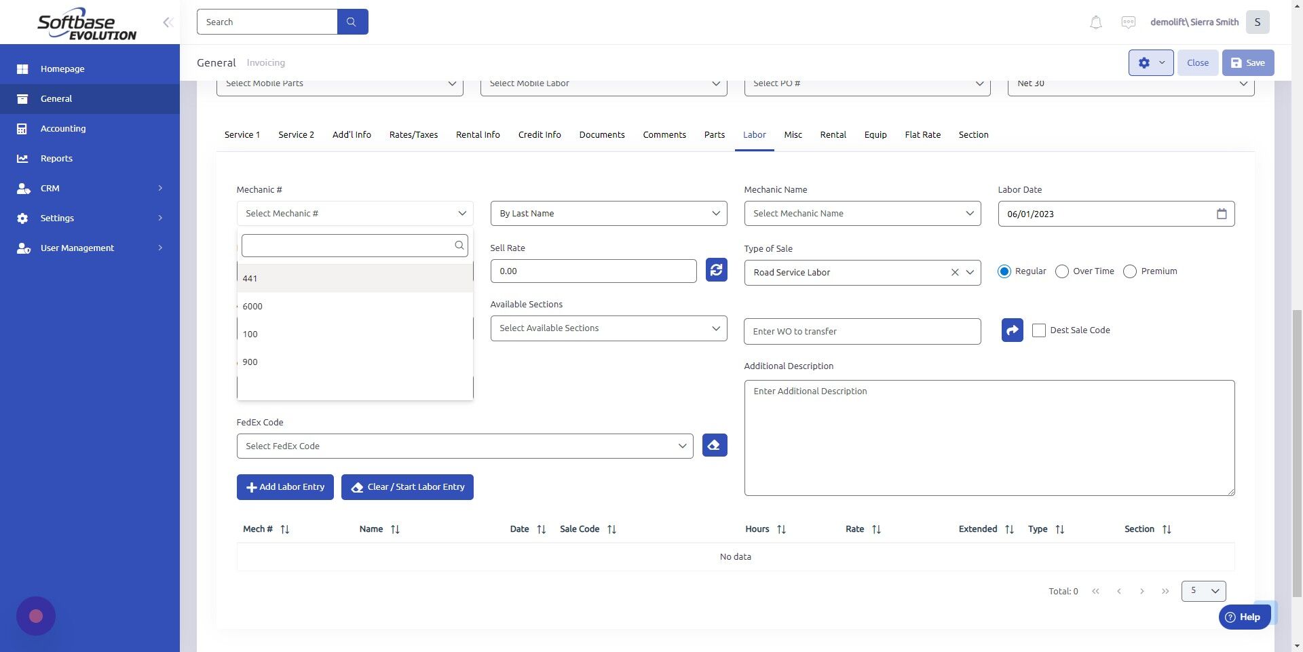The height and width of the screenshot is (652, 1303).
Task: Click the Add Labor Entry button
Action: click(x=284, y=486)
